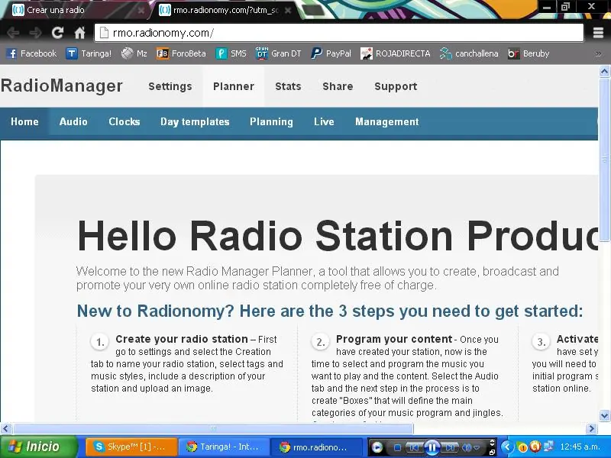Open the Facebook bookmark
The height and width of the screenshot is (458, 611).
[32, 53]
